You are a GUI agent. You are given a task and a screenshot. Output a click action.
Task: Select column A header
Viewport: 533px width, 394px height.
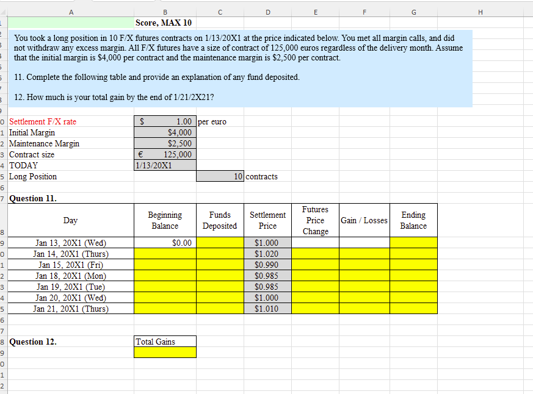click(x=71, y=12)
